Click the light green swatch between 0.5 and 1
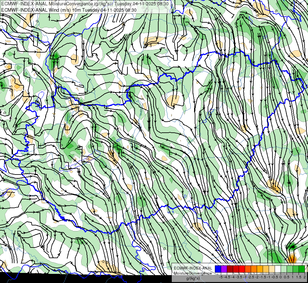The height and width of the screenshot is (283, 308). [290, 269]
